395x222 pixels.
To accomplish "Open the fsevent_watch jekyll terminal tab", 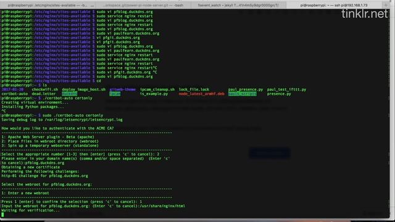I will (238, 5).
